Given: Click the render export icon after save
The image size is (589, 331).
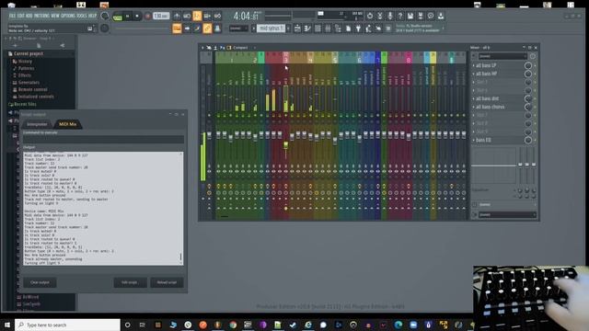Looking at the screenshot, I should pyautogui.click(x=421, y=16).
